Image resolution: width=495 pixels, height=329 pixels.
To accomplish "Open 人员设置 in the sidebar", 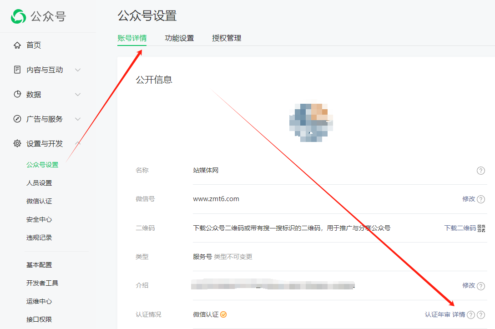I will point(39,183).
